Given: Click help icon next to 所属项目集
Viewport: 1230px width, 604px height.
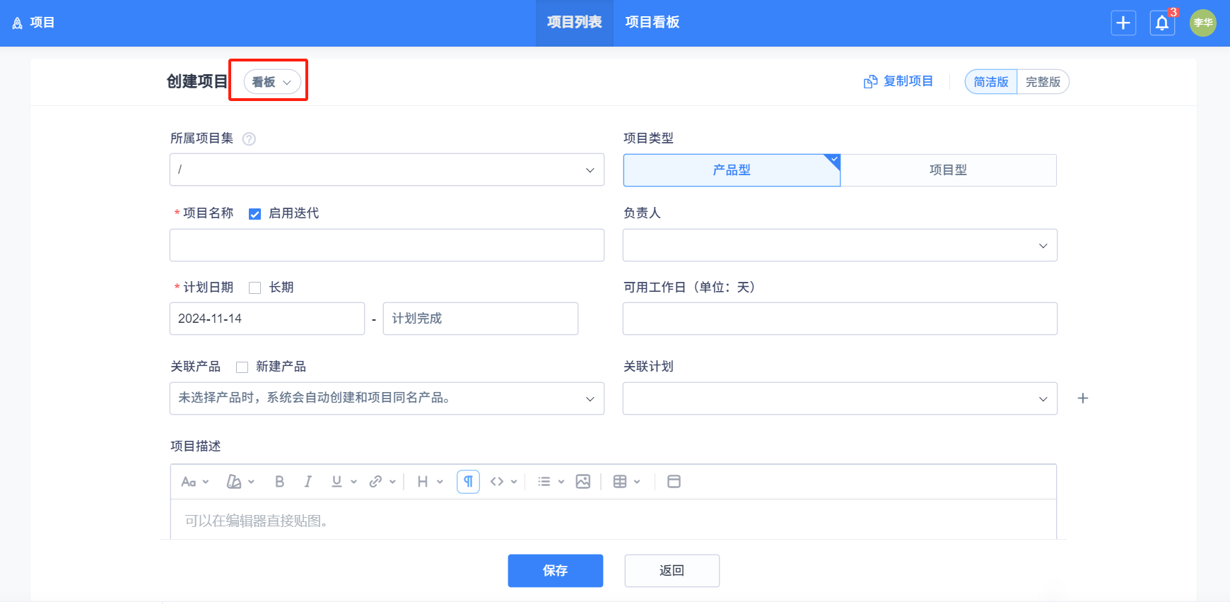Looking at the screenshot, I should (249, 139).
